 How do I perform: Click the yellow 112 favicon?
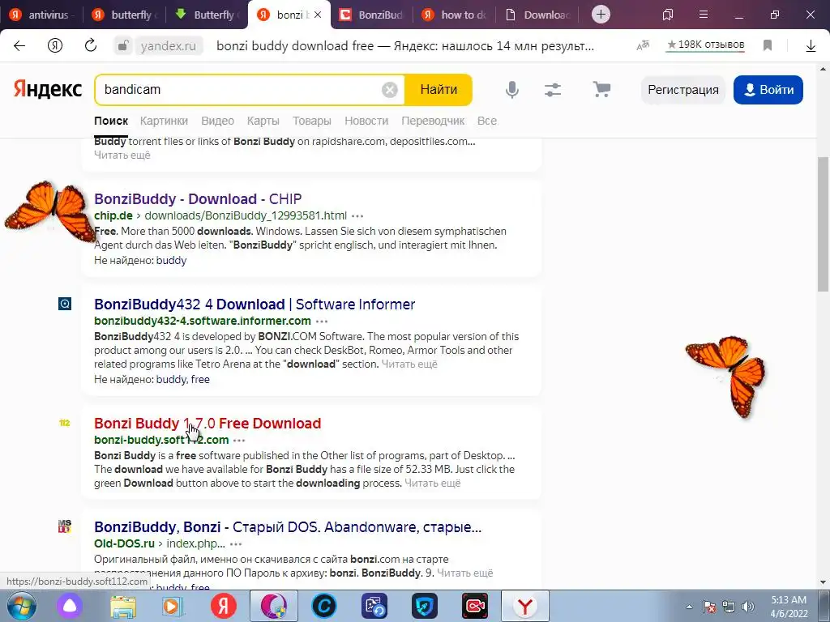click(65, 423)
